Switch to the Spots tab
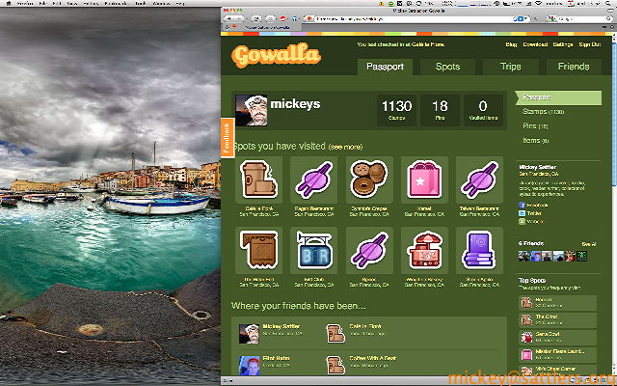 pyautogui.click(x=447, y=67)
